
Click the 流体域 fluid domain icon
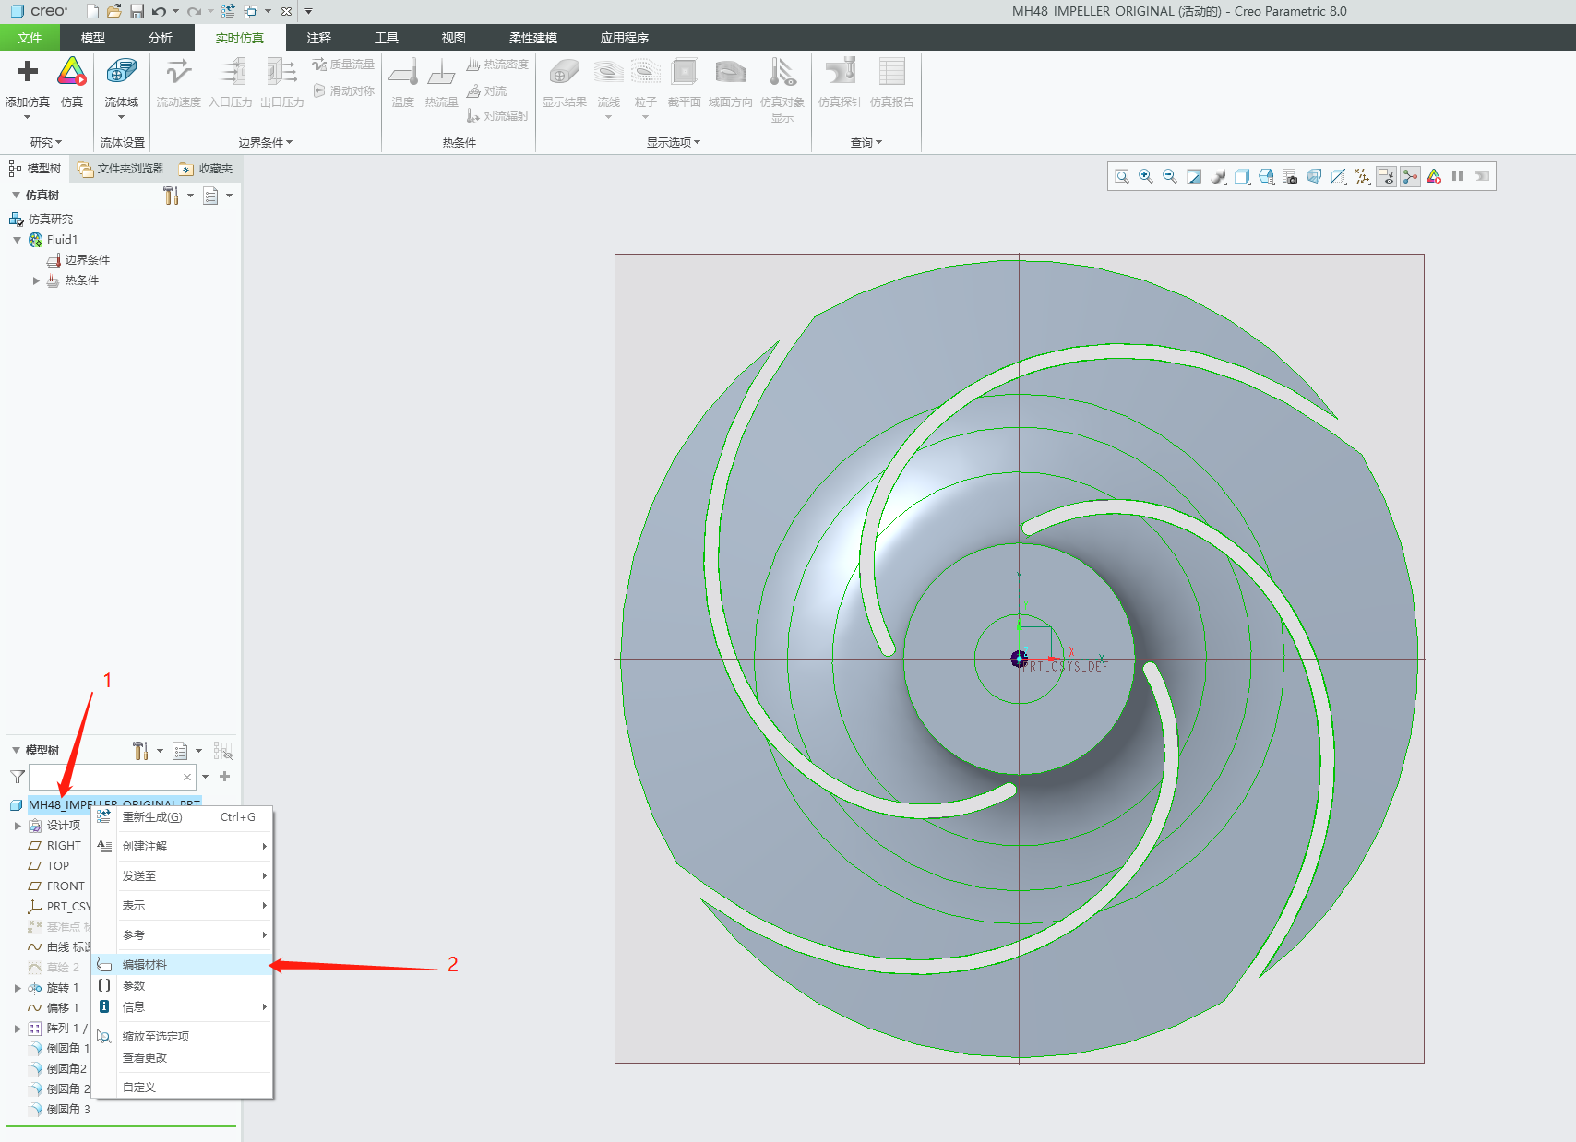[x=121, y=73]
